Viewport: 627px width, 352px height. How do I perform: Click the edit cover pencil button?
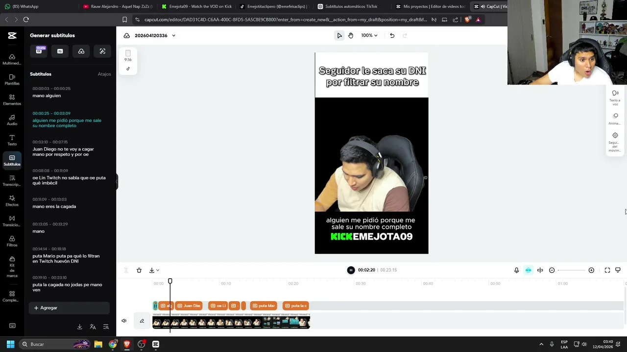[142, 321]
